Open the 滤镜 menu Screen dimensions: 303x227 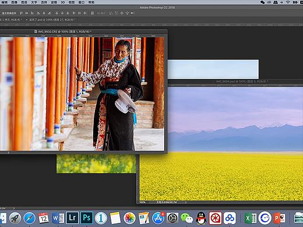coord(54,2)
